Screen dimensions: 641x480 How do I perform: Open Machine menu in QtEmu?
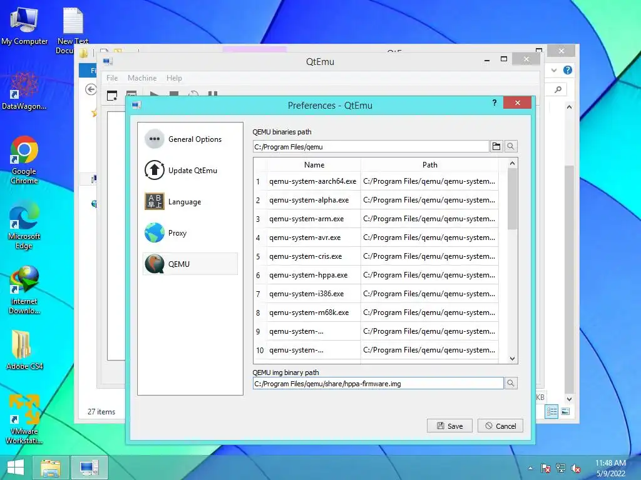tap(142, 78)
